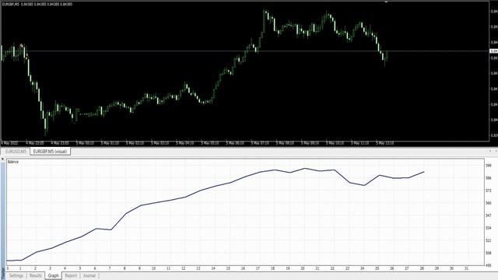Screen dimensions: 498x280
Task: Click the EURGBP,M5 price header text
Action: coord(37,5)
